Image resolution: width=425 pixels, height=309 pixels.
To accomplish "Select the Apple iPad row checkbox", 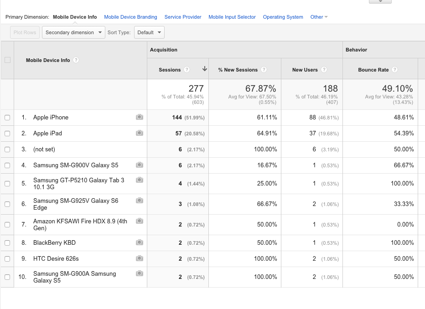I will (7, 134).
